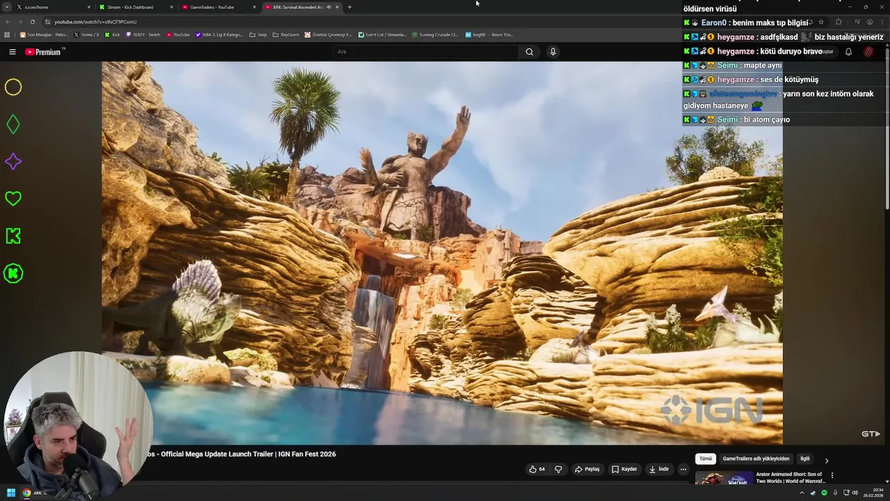Click the Kaydet save button
The height and width of the screenshot is (501, 890).
pos(624,469)
